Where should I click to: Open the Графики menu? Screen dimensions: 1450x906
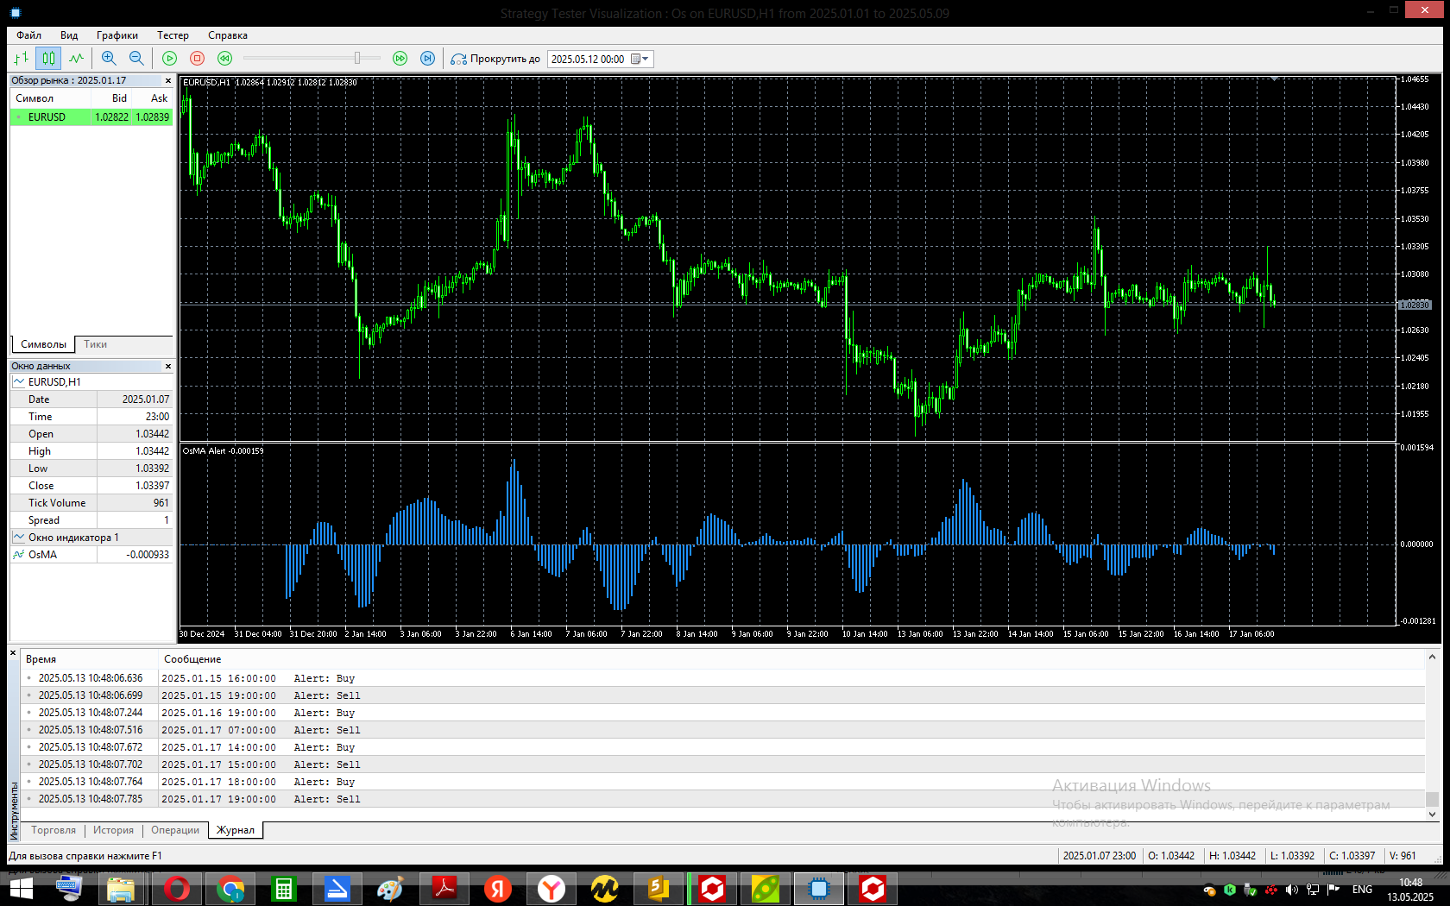117,35
